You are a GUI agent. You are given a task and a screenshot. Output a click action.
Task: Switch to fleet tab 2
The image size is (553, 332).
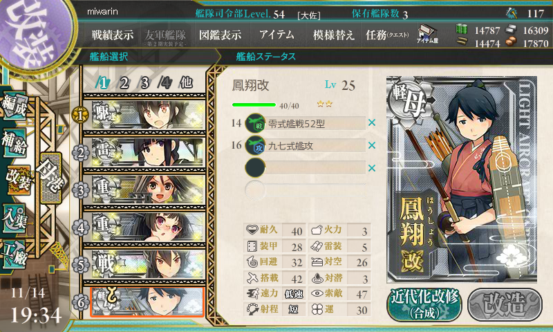[x=124, y=83]
